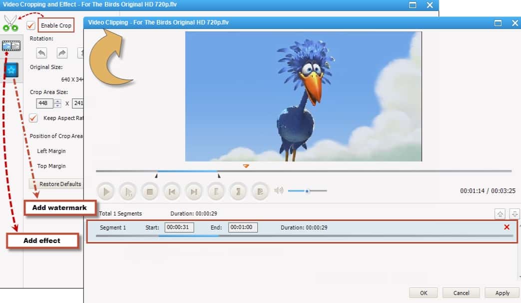Click the Restore Defaults button

coord(56,184)
